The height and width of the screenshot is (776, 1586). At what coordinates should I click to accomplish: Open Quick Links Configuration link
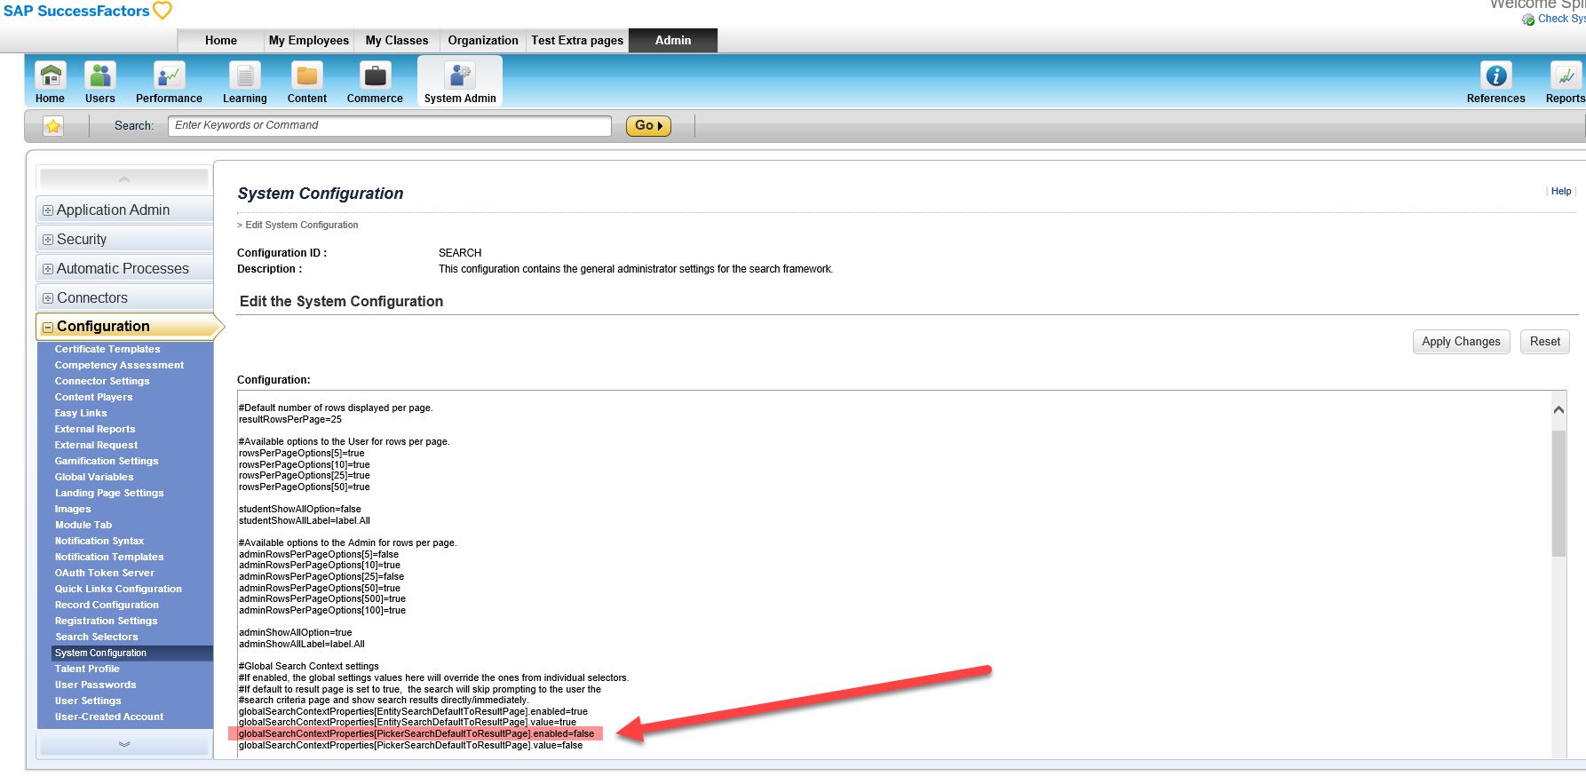[x=118, y=589]
